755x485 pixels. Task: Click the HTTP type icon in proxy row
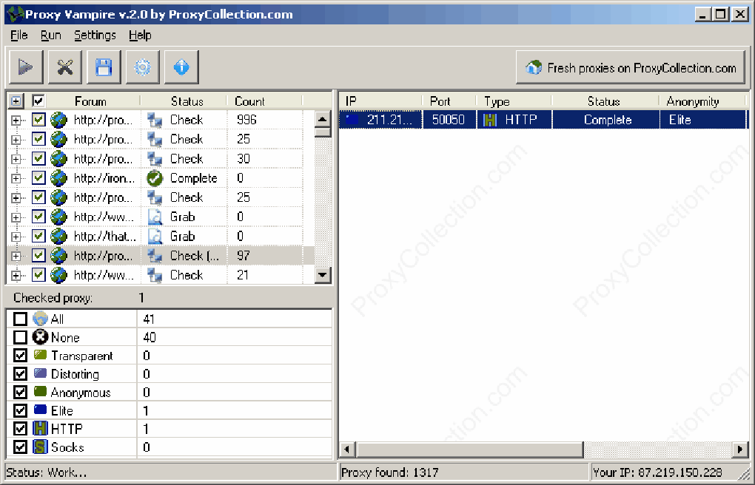click(x=490, y=120)
